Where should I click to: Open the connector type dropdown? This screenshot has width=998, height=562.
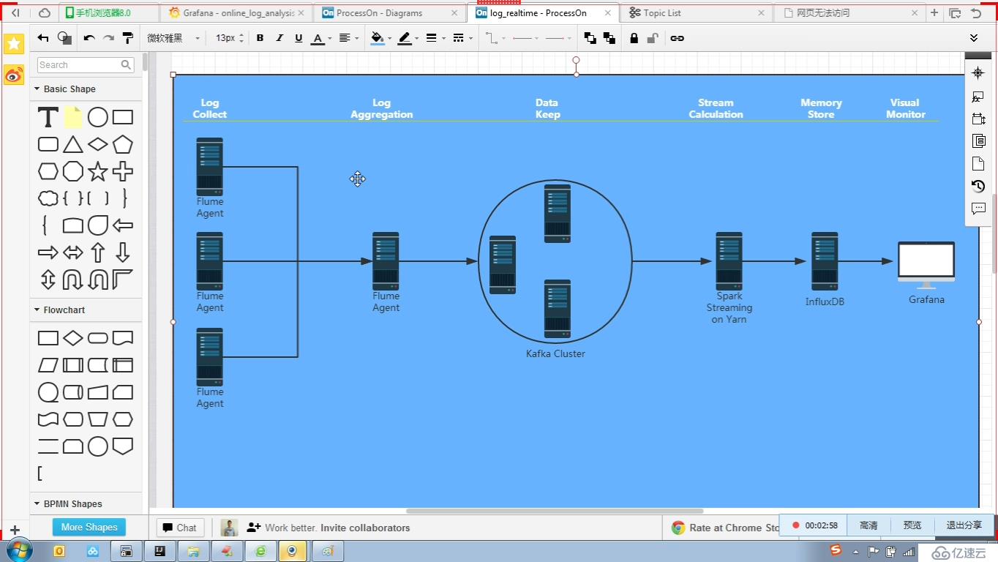click(495, 38)
